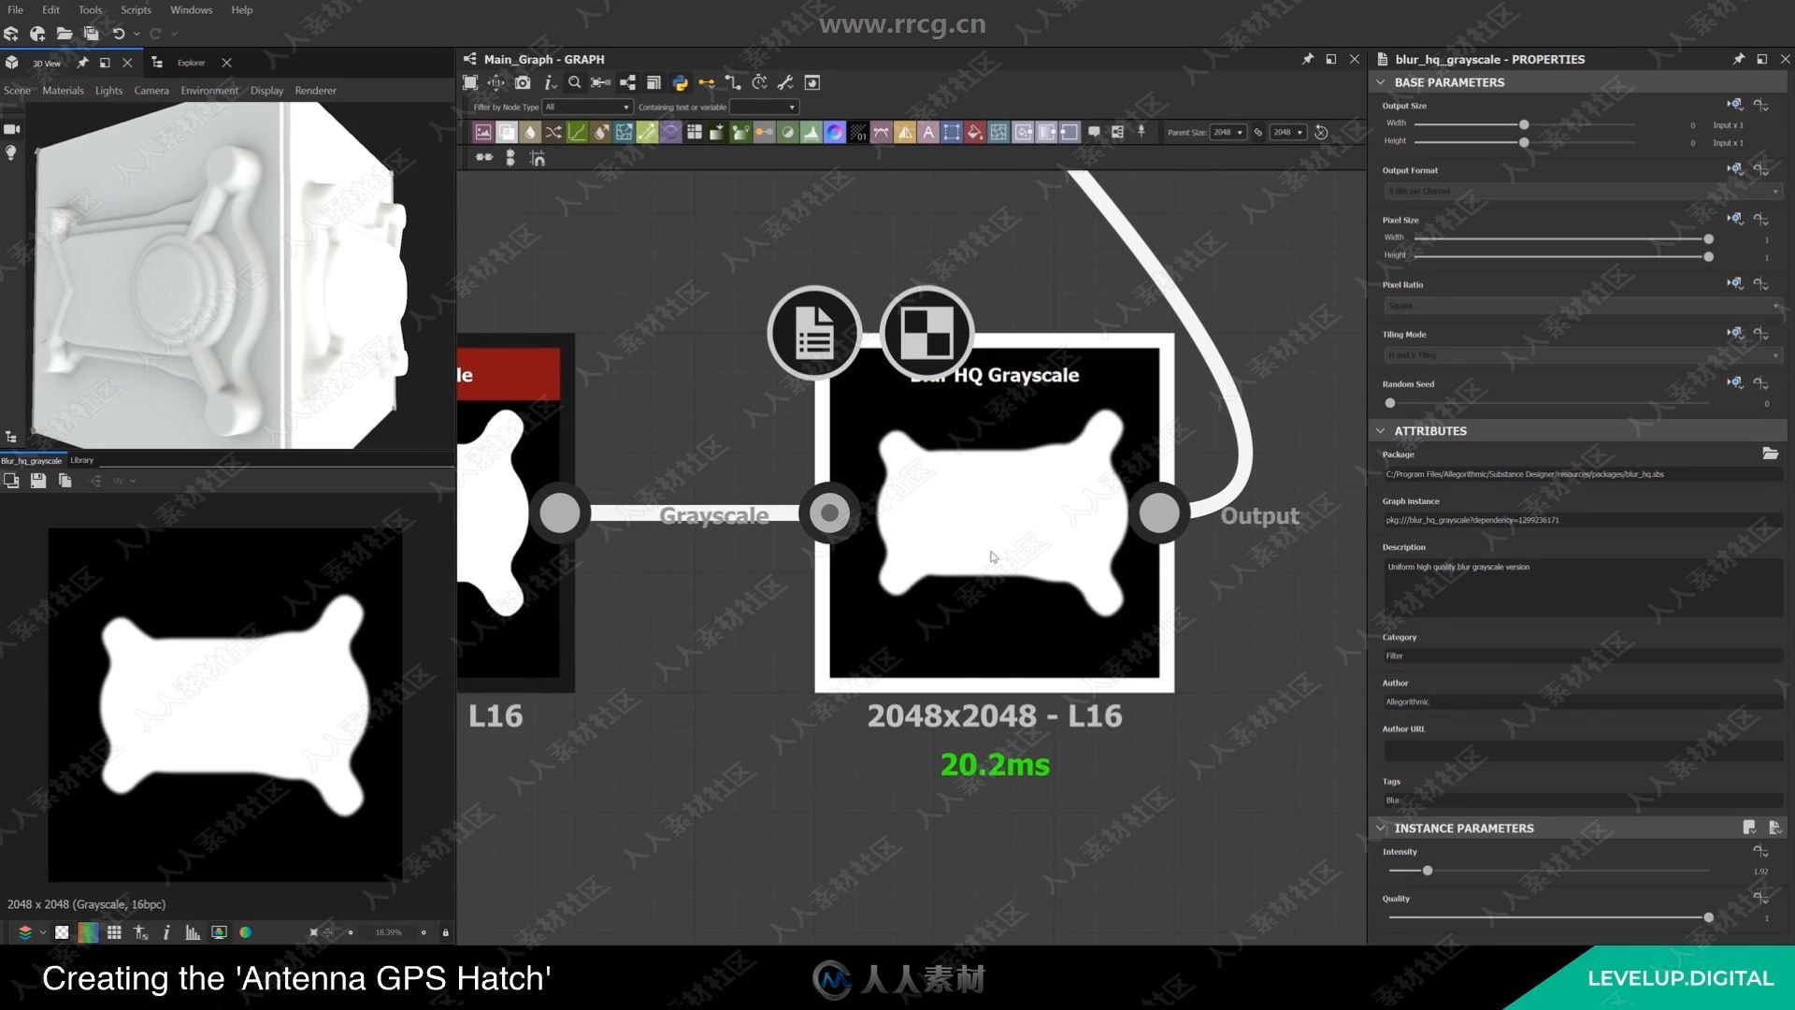
Task: Collapse the ATTRIBUTES section
Action: [x=1381, y=431]
